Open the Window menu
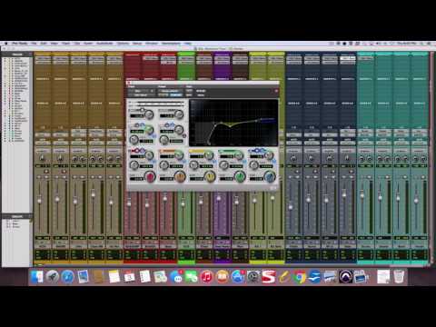Viewport: 436px width, 327px height. coord(152,44)
